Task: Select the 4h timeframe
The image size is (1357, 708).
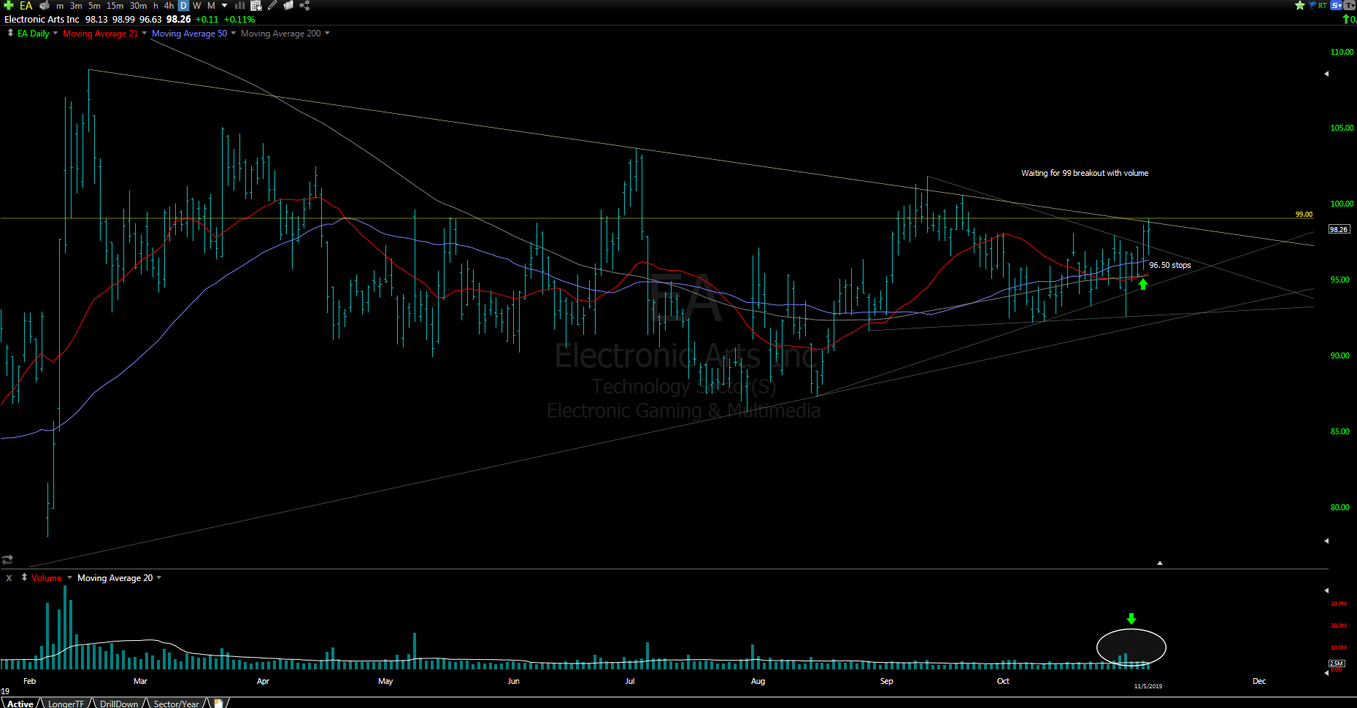Action: point(169,5)
